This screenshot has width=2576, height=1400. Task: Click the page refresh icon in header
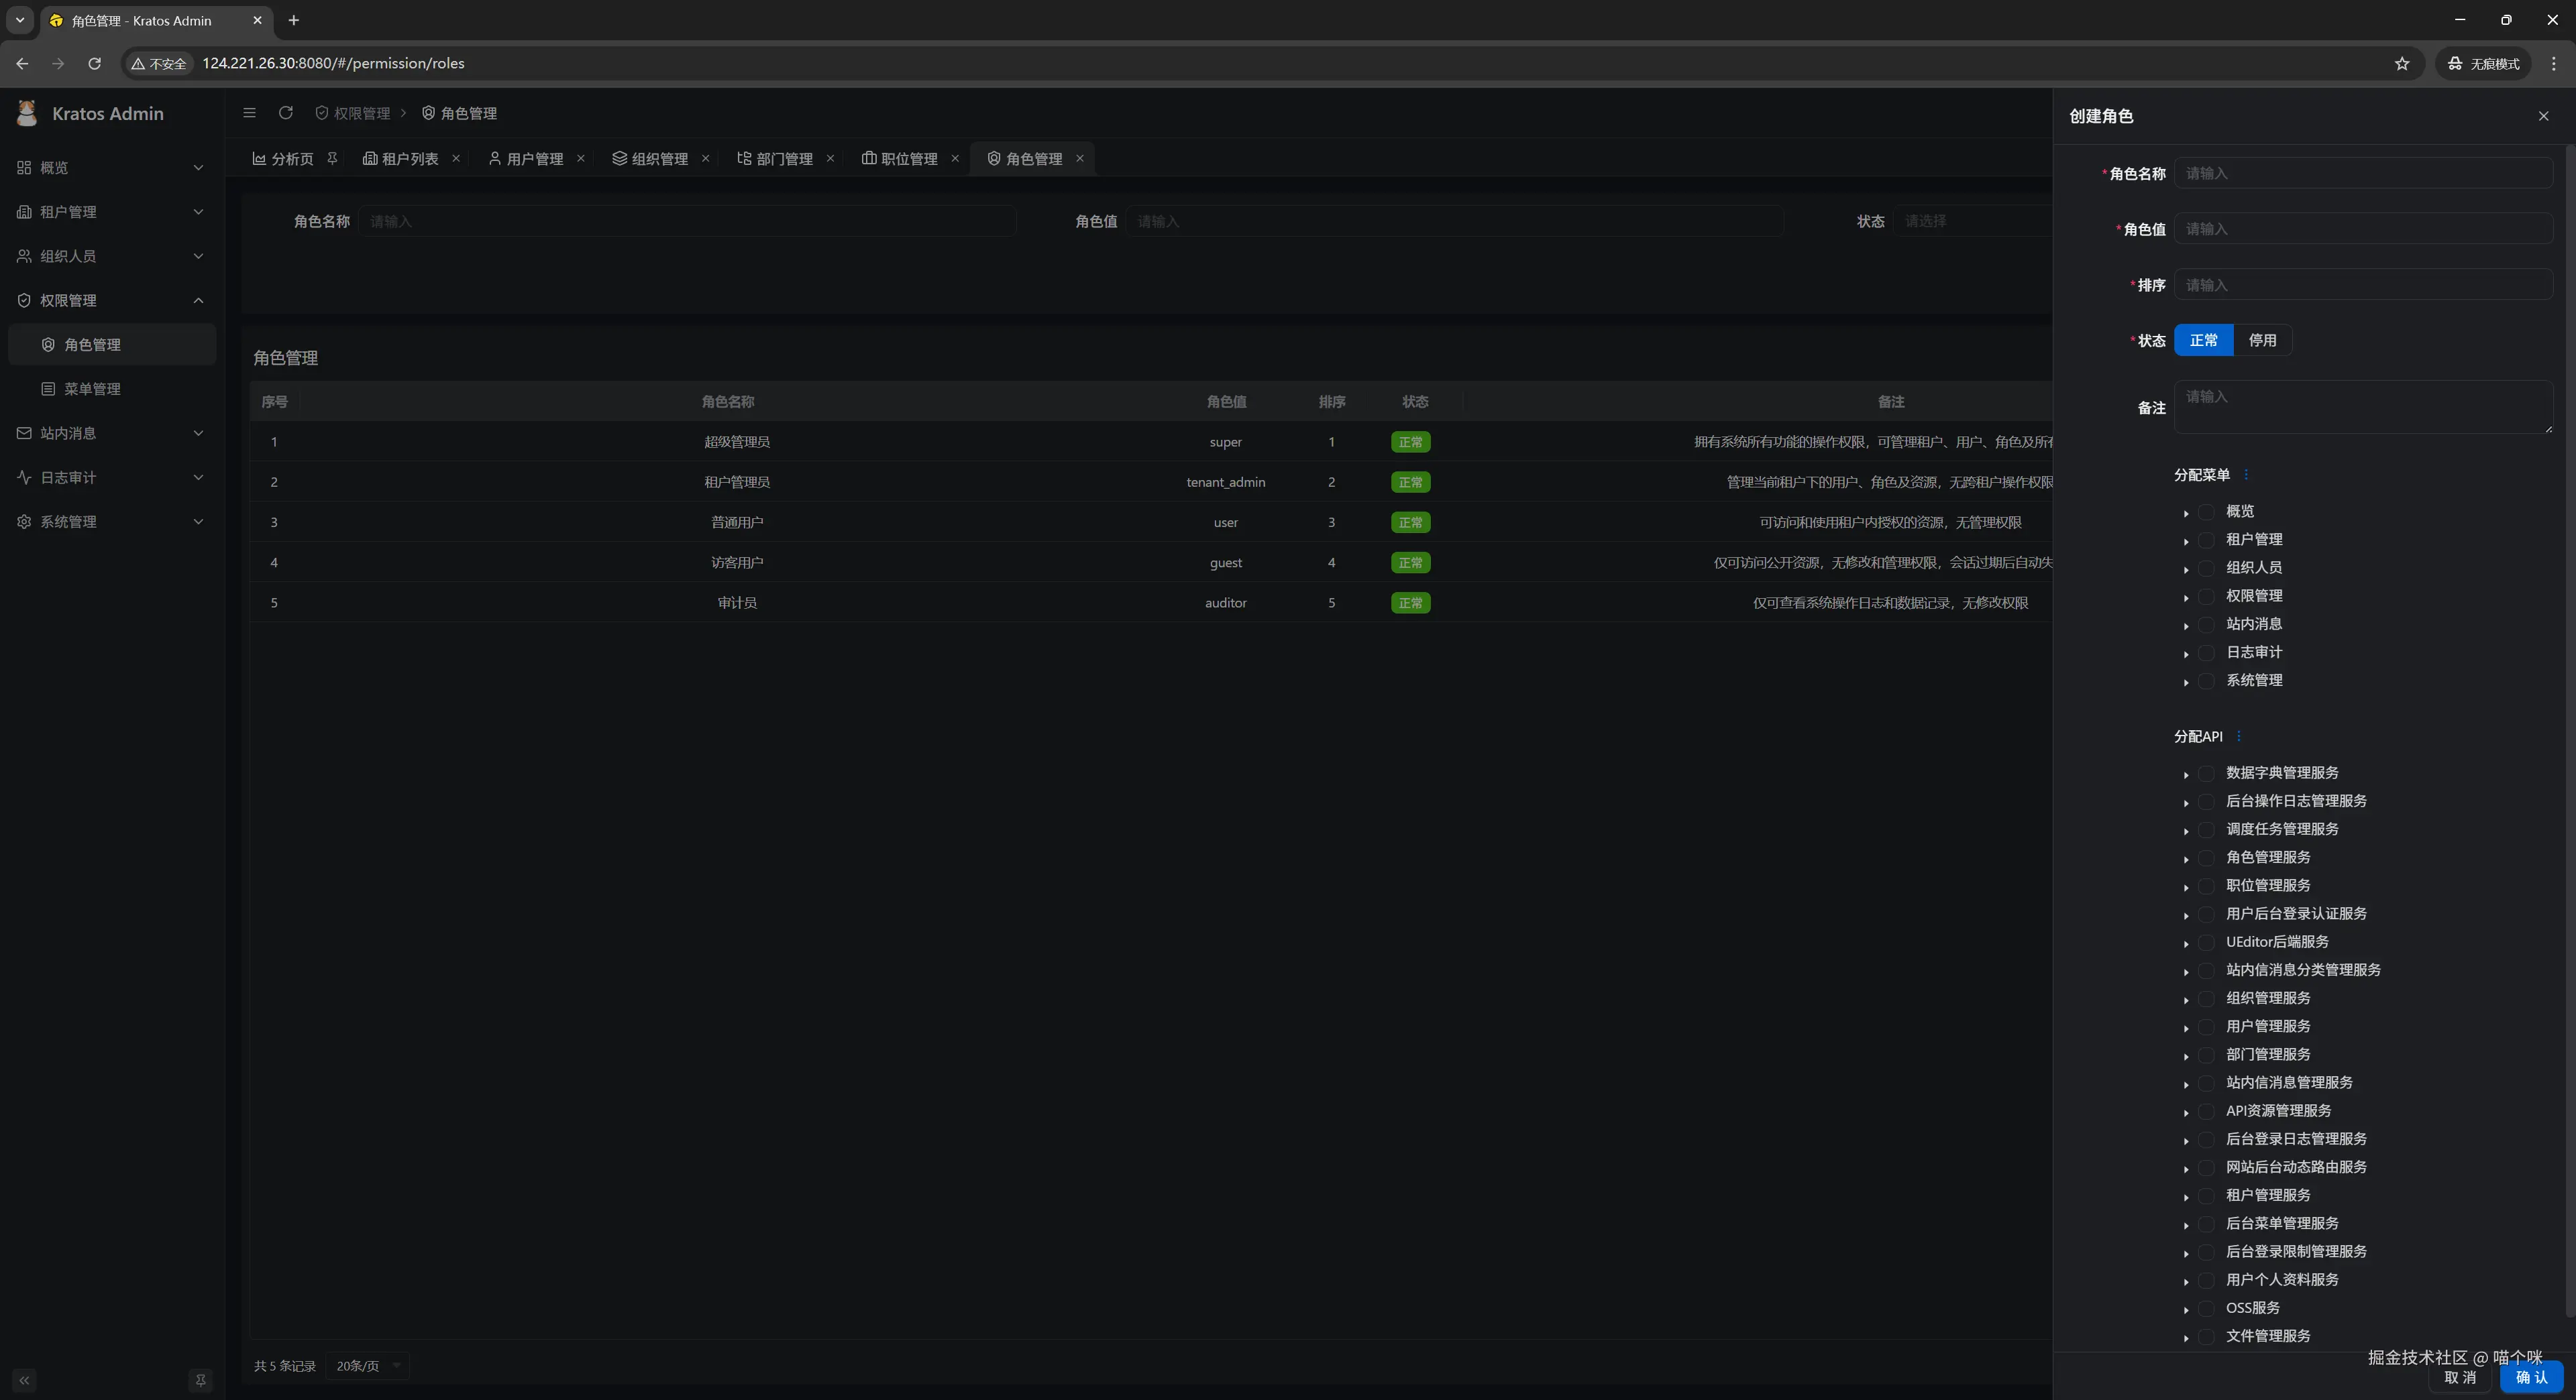pos(286,113)
